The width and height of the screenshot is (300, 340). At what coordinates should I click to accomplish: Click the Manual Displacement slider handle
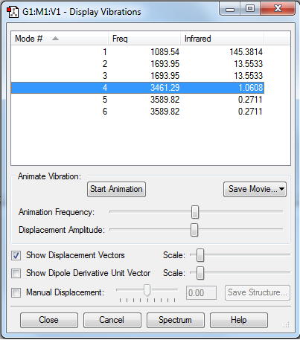(x=147, y=290)
